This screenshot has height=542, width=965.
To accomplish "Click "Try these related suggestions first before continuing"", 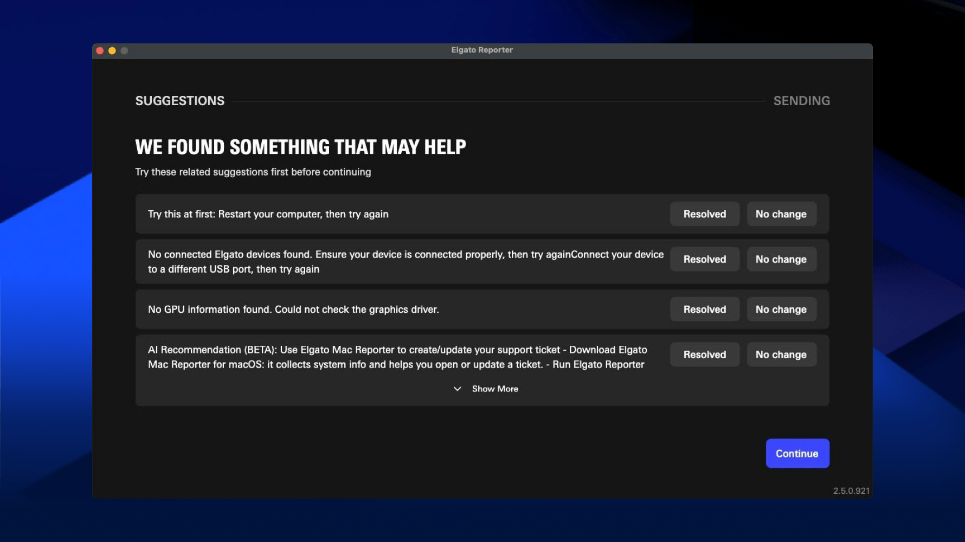I will coord(253,172).
